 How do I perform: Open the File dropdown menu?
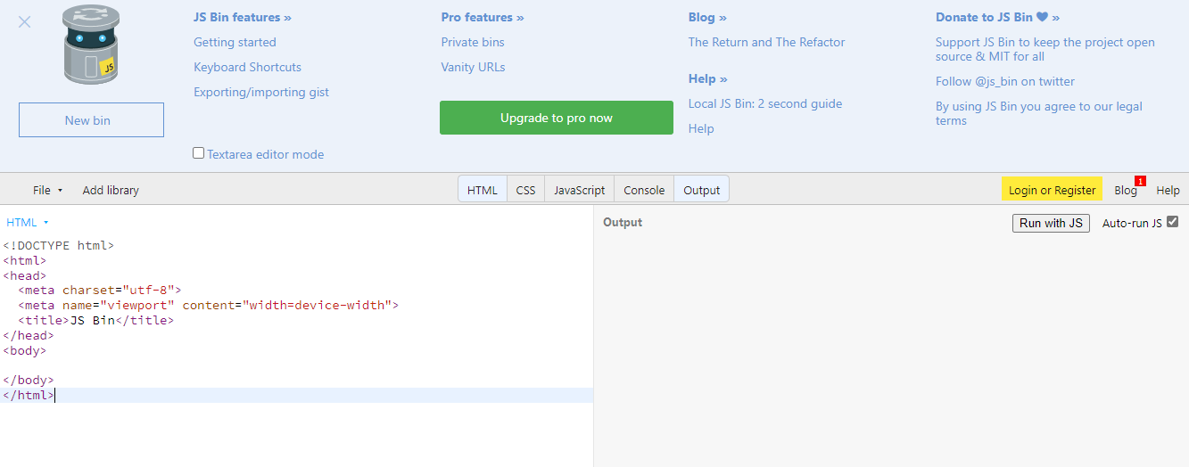(47, 190)
